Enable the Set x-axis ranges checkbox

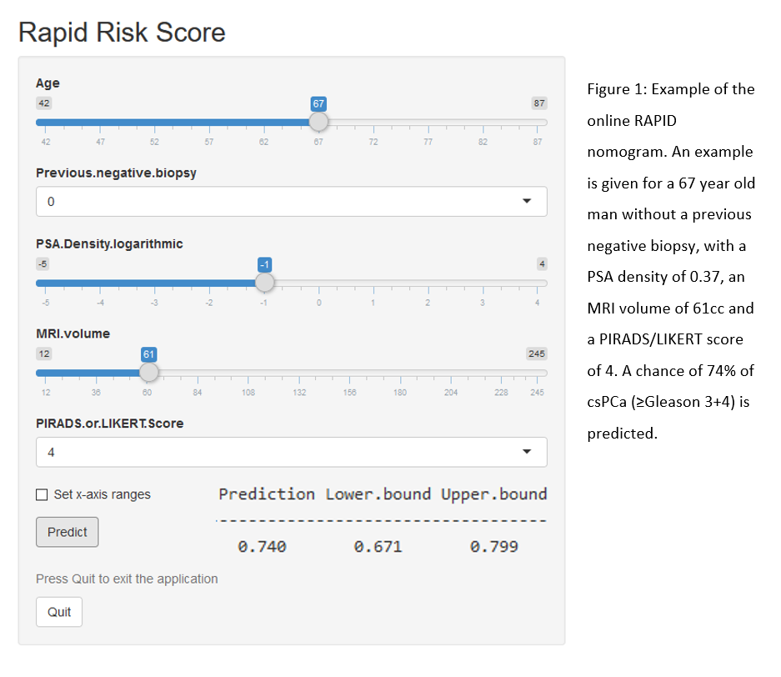pyautogui.click(x=42, y=494)
